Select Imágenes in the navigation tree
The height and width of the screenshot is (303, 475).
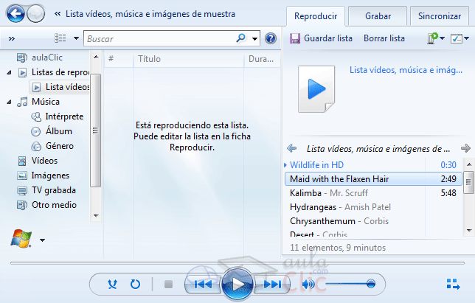[x=43, y=175]
